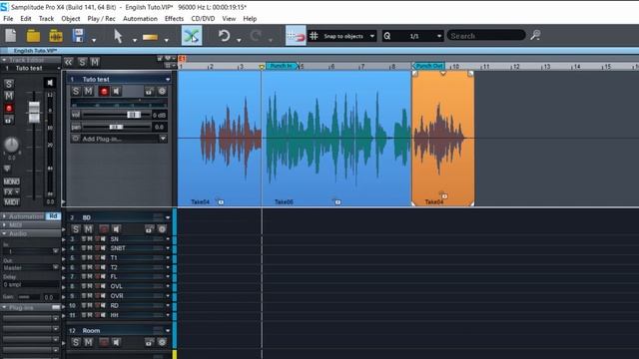The height and width of the screenshot is (359, 639).
Task: Click the Punch Out marker on timeline
Action: coord(428,66)
